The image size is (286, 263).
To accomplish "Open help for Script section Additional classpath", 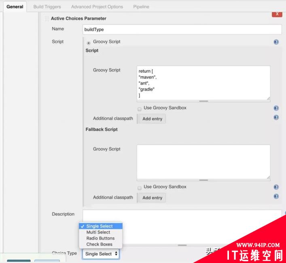I will (x=276, y=117).
